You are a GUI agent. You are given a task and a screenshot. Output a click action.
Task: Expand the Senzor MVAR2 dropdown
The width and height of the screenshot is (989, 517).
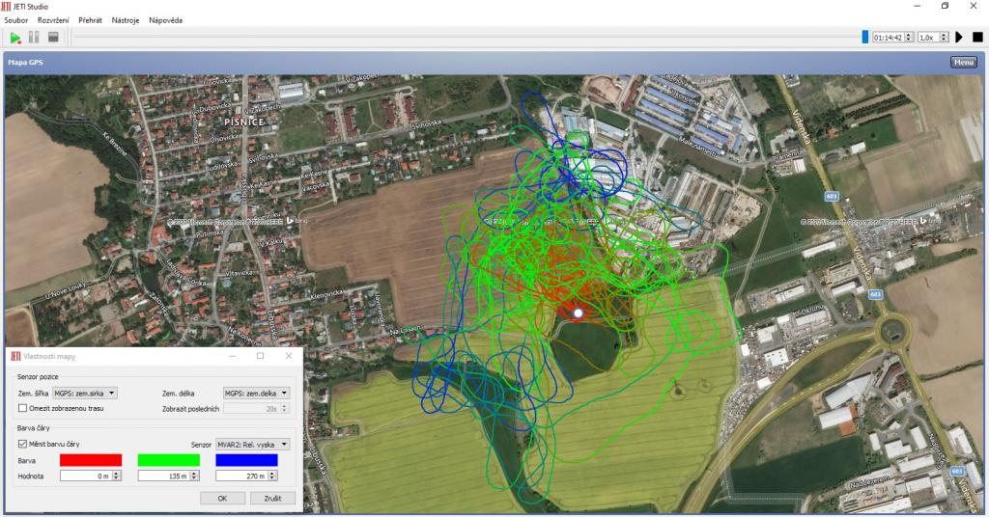pyautogui.click(x=253, y=444)
